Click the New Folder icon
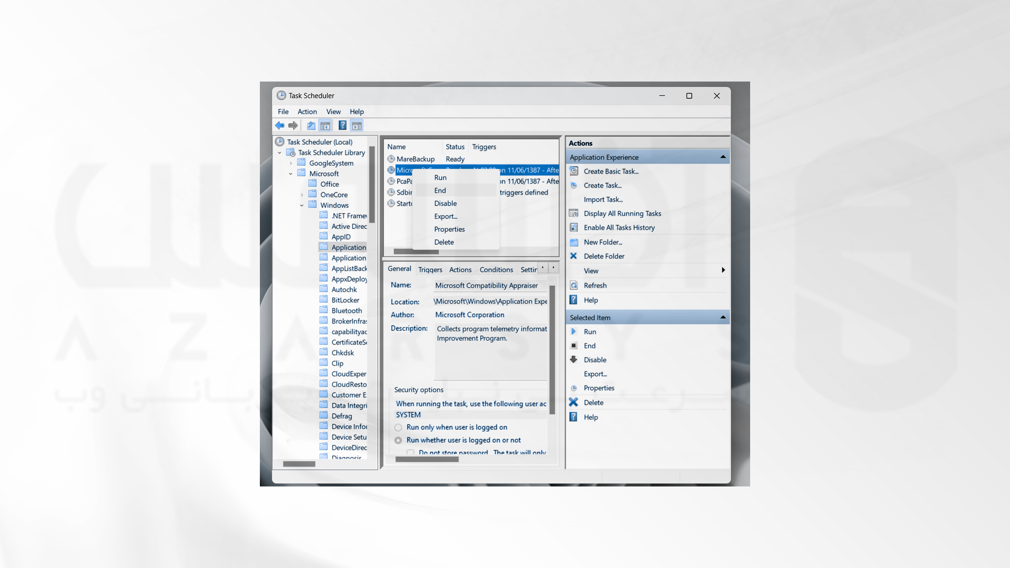Screen dimensions: 1010x568 [574, 242]
